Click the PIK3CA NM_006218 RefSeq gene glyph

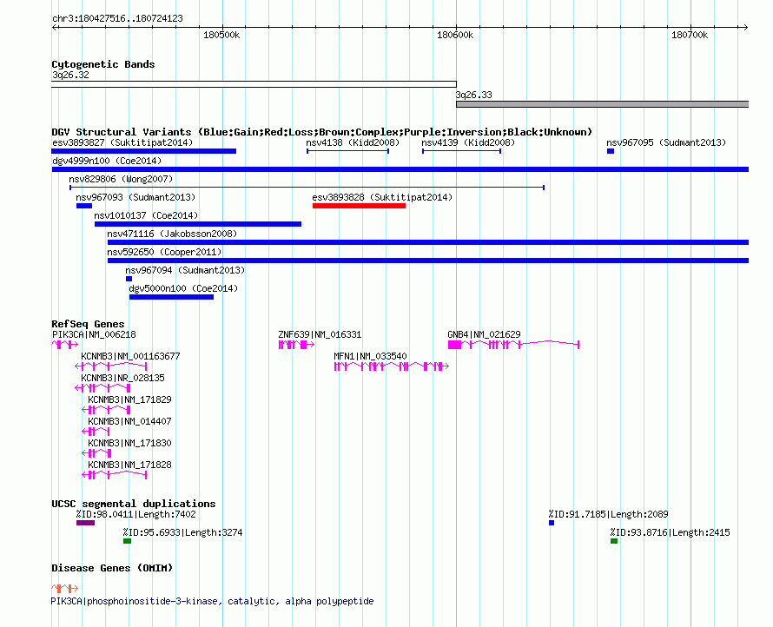tap(64, 345)
